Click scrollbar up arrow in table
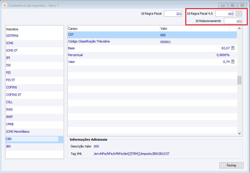This screenshot has height=173, width=250. 239,28
